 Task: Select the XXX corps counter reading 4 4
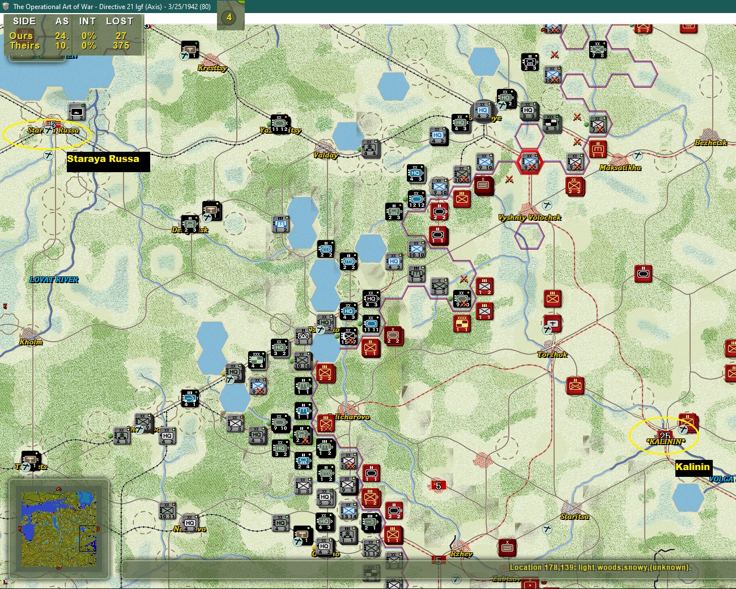[257, 360]
